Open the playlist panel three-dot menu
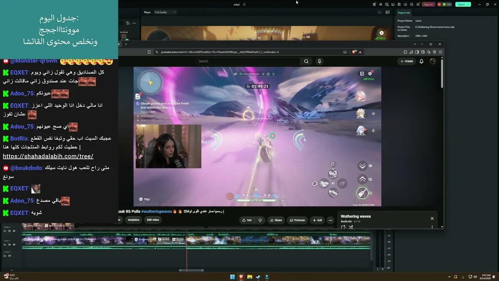 [432, 227]
